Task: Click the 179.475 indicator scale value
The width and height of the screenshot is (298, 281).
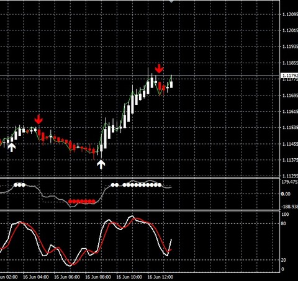Action: [x=290, y=182]
